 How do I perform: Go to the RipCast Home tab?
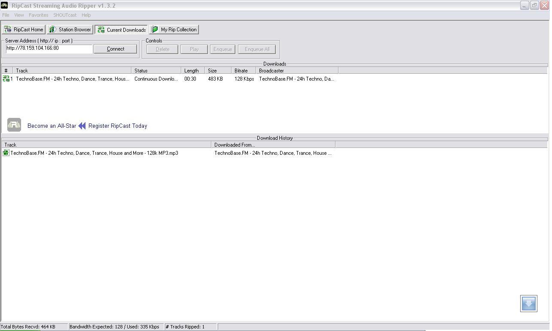pos(24,30)
